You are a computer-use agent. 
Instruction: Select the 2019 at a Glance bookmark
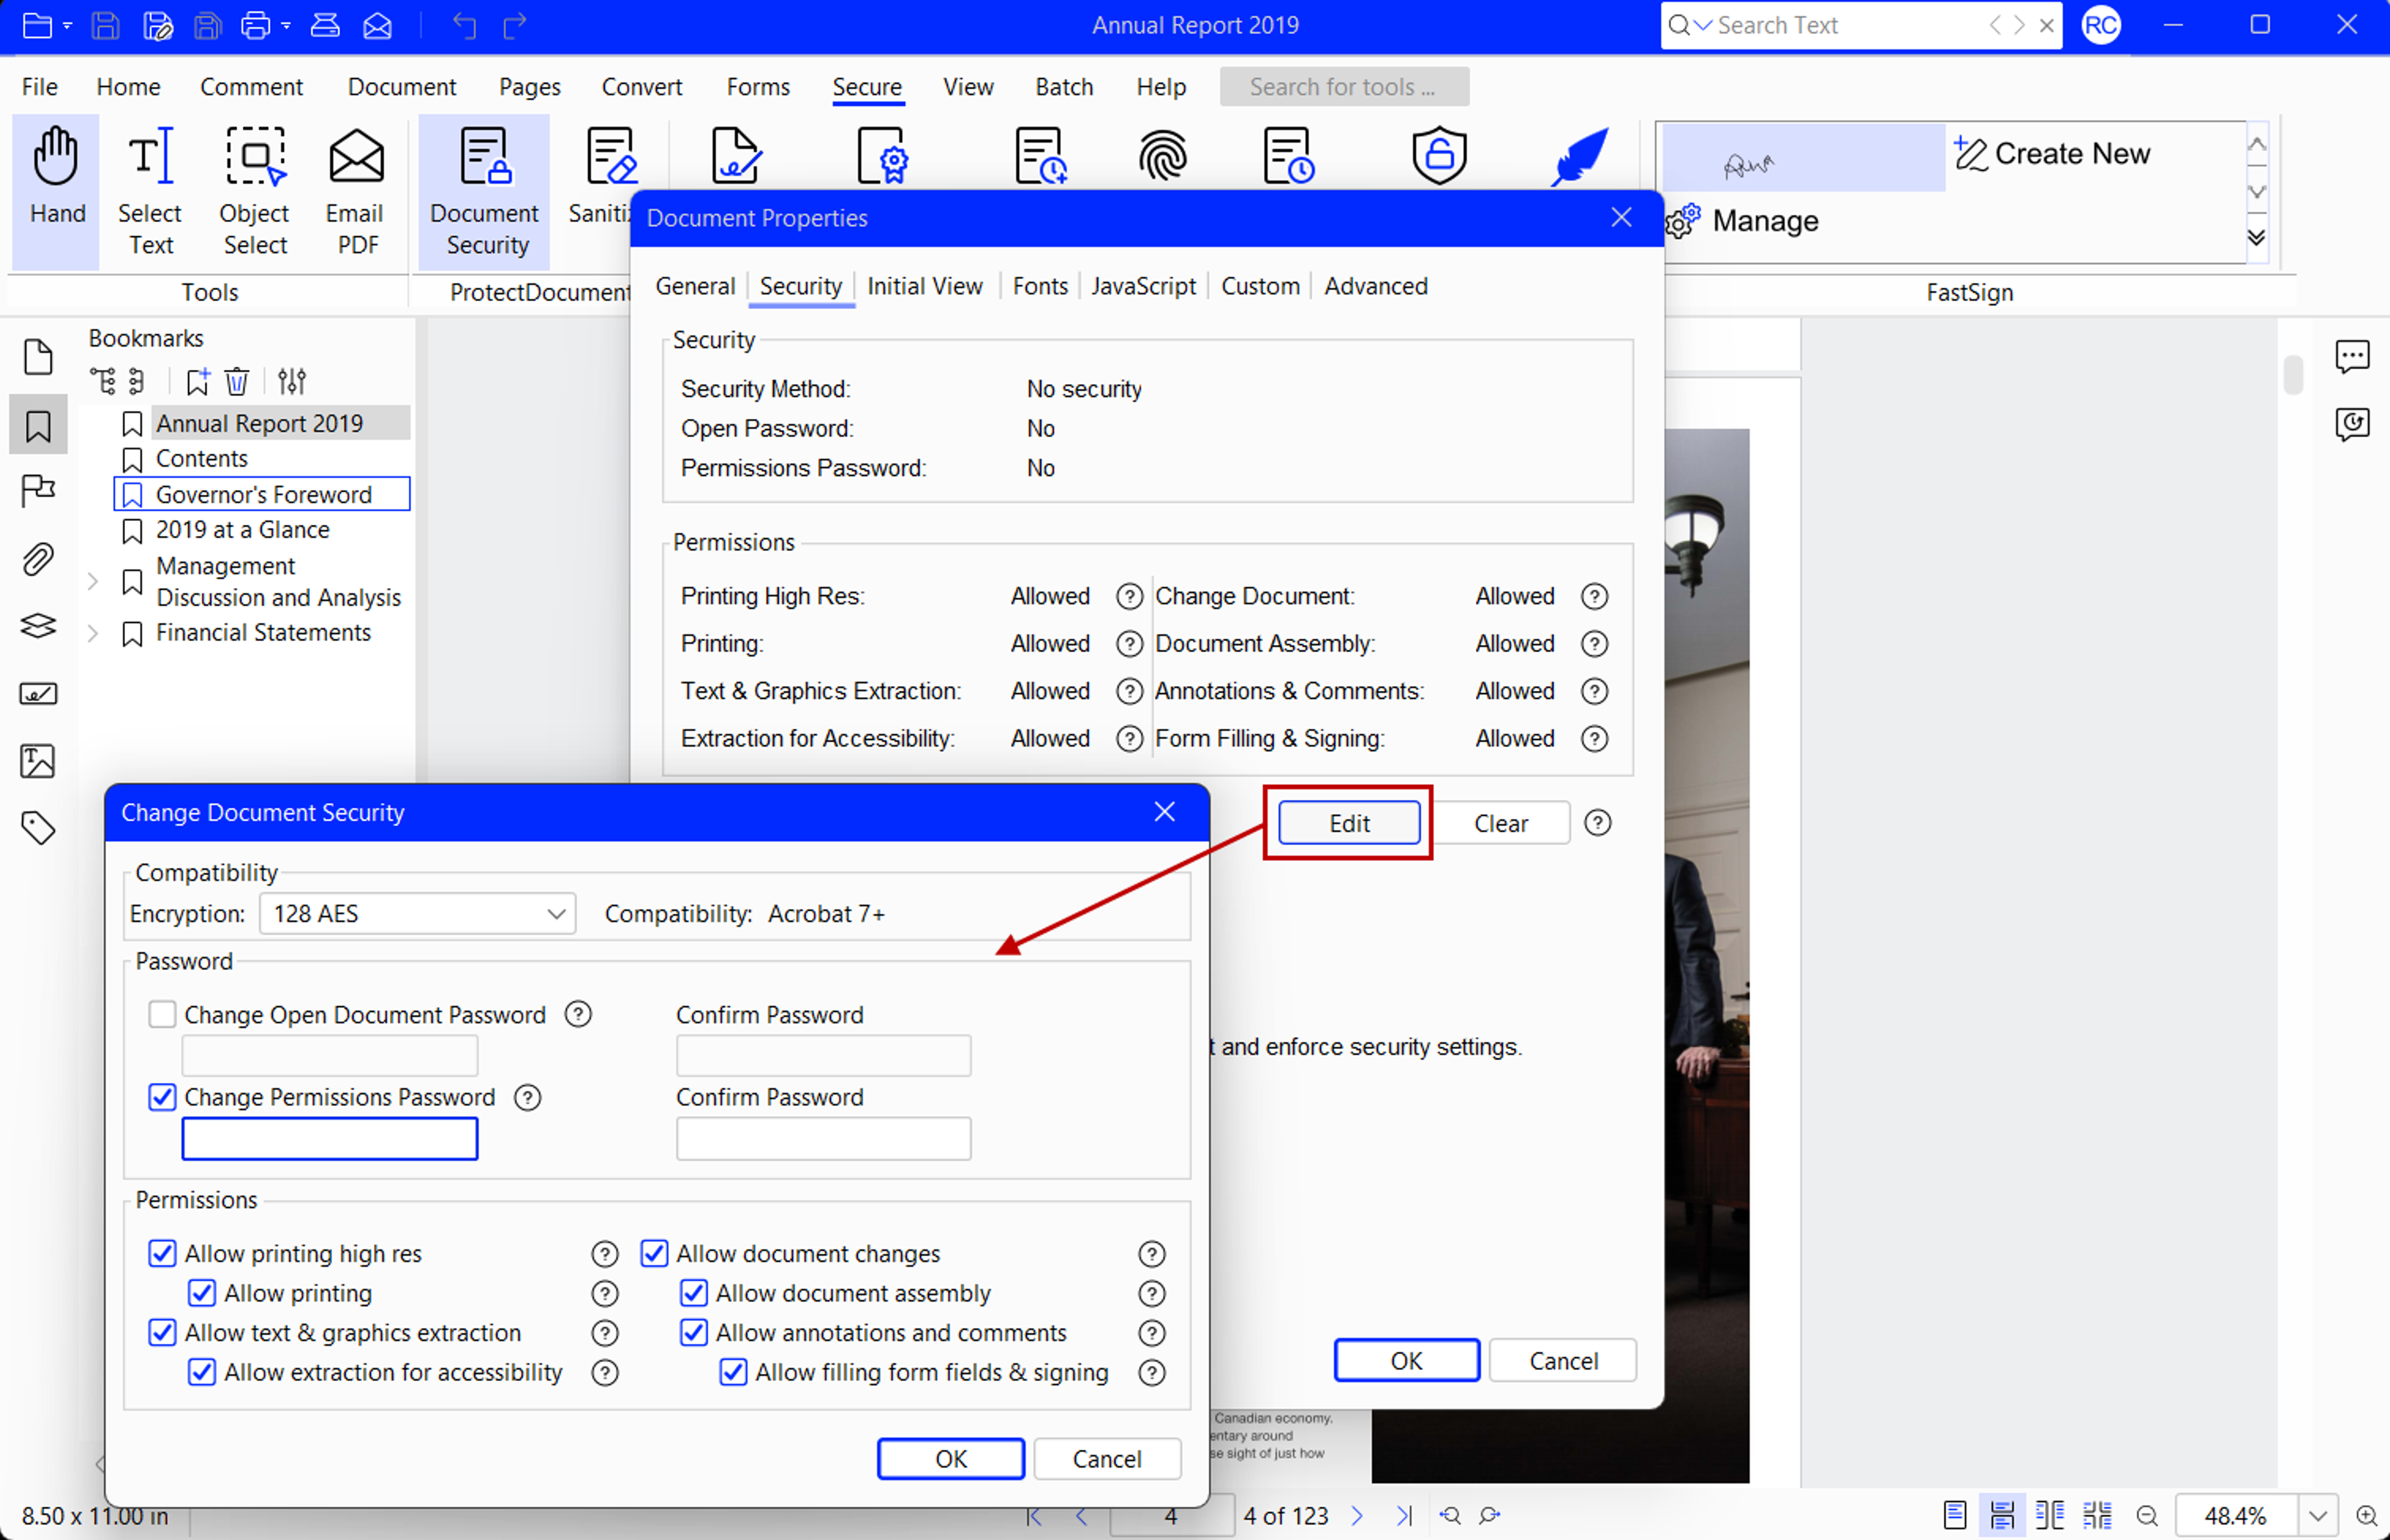pyautogui.click(x=242, y=530)
